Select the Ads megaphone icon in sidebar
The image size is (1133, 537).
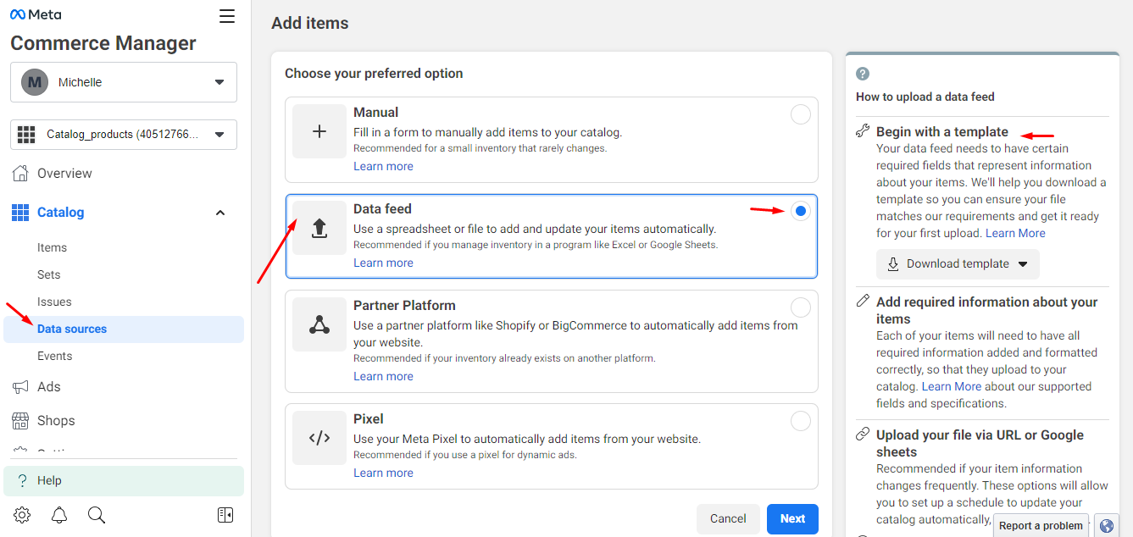click(x=20, y=386)
